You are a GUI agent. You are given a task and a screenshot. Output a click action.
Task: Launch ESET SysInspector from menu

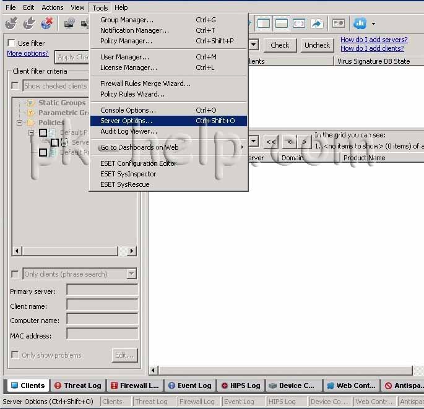click(x=168, y=174)
